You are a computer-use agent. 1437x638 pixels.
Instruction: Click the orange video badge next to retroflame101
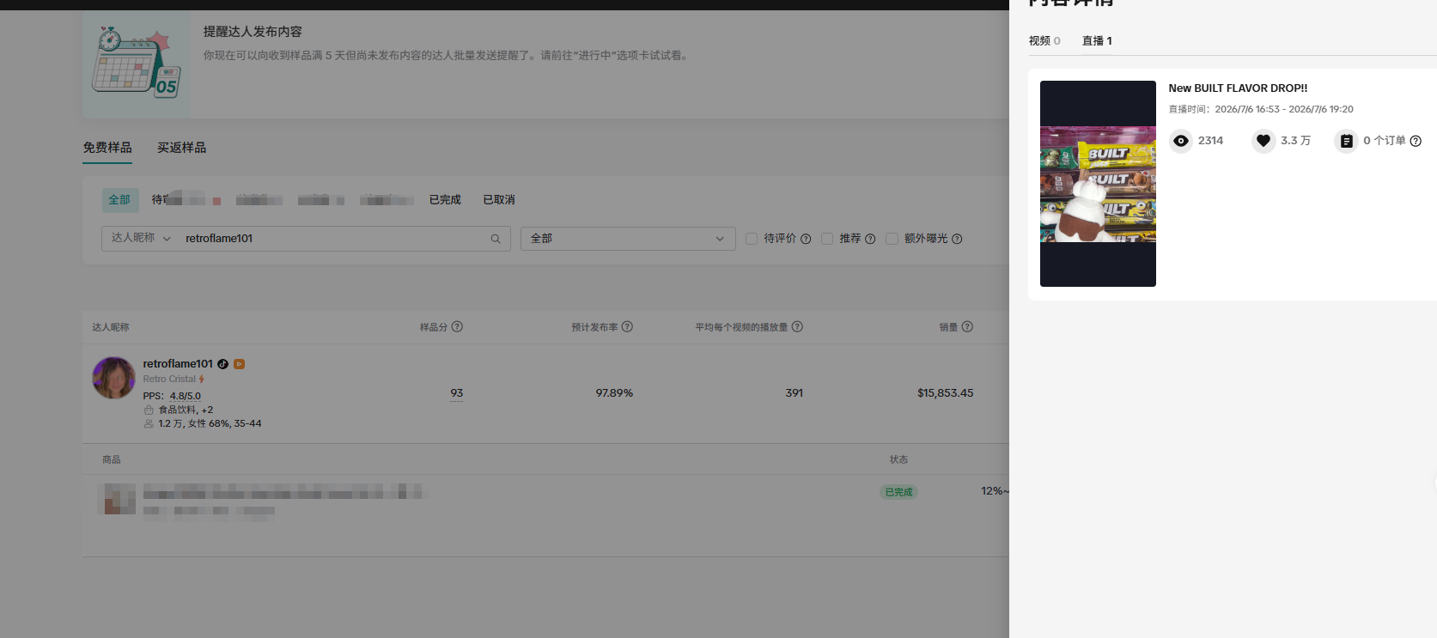pyautogui.click(x=240, y=364)
